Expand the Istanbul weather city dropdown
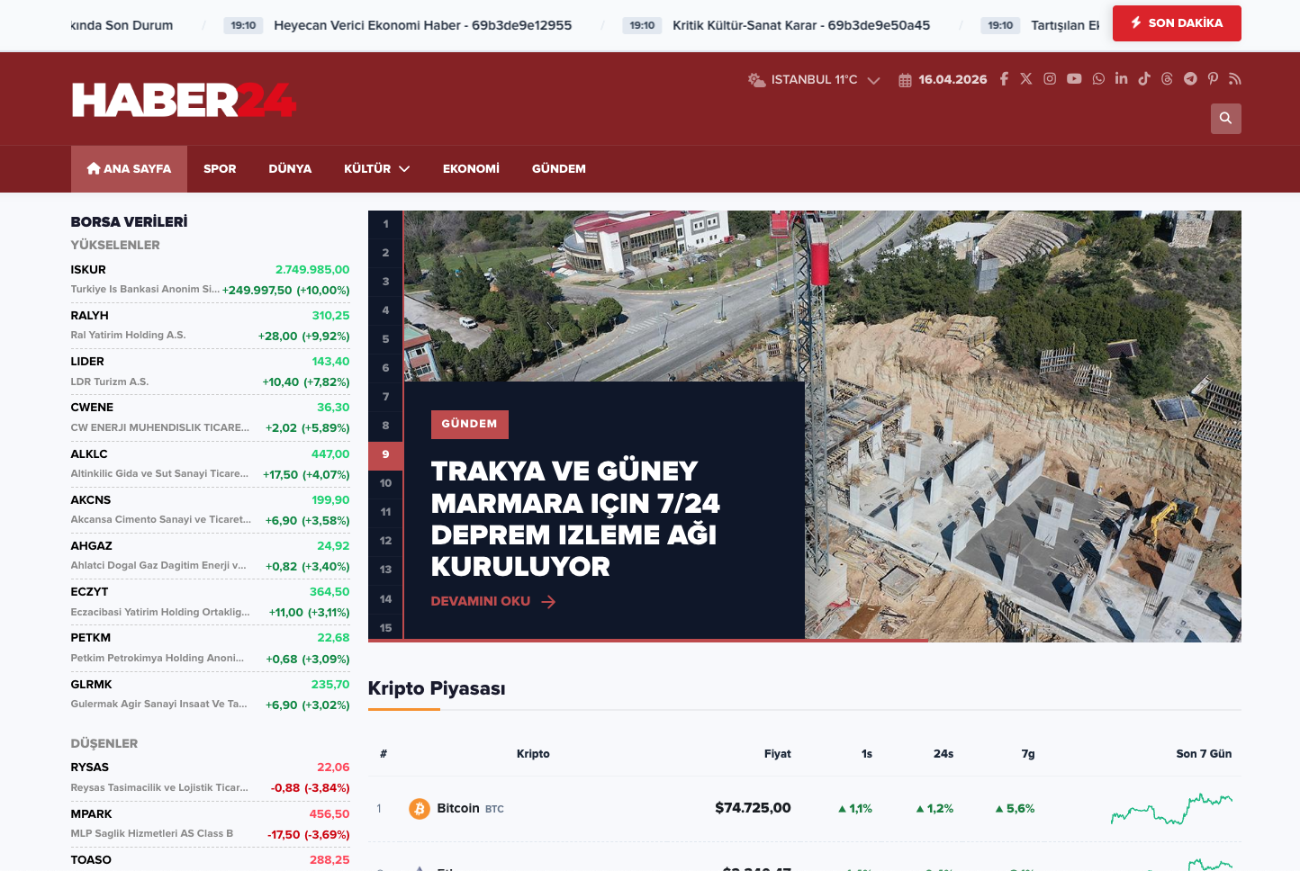 [x=873, y=80]
